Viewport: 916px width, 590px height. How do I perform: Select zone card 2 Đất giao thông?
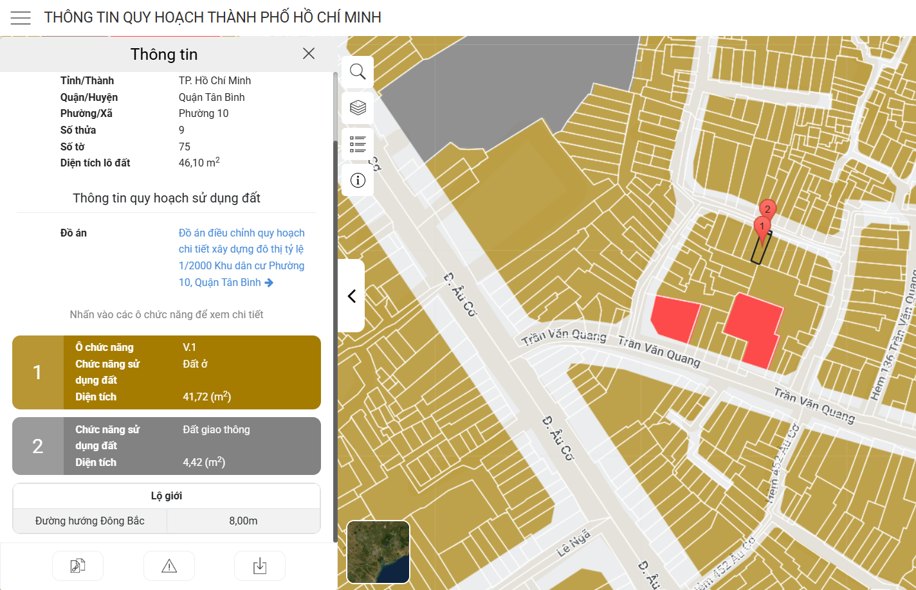167,446
